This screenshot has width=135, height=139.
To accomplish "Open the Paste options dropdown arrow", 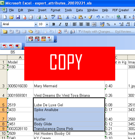I will (85, 17).
